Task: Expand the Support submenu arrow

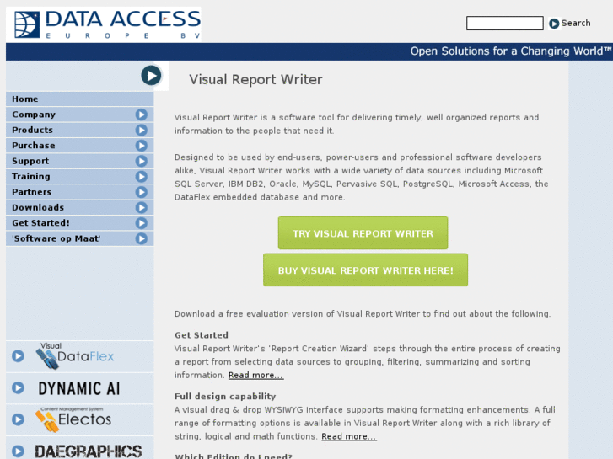Action: tap(141, 161)
